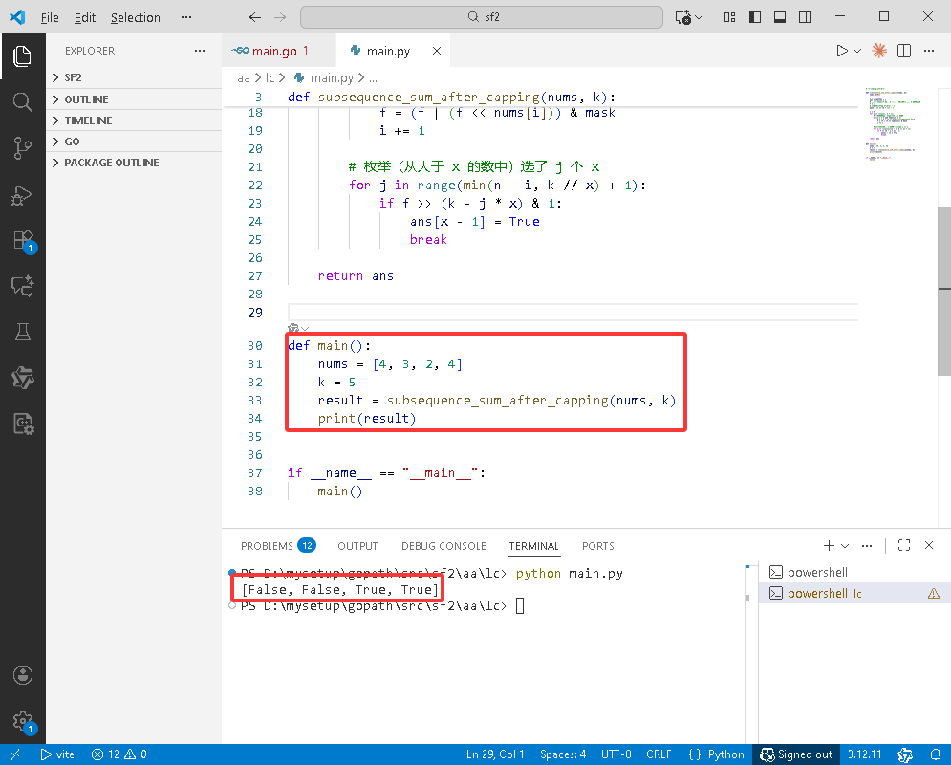Viewport: 951px width, 765px height.
Task: Click the editor minimap preview
Action: [x=892, y=123]
